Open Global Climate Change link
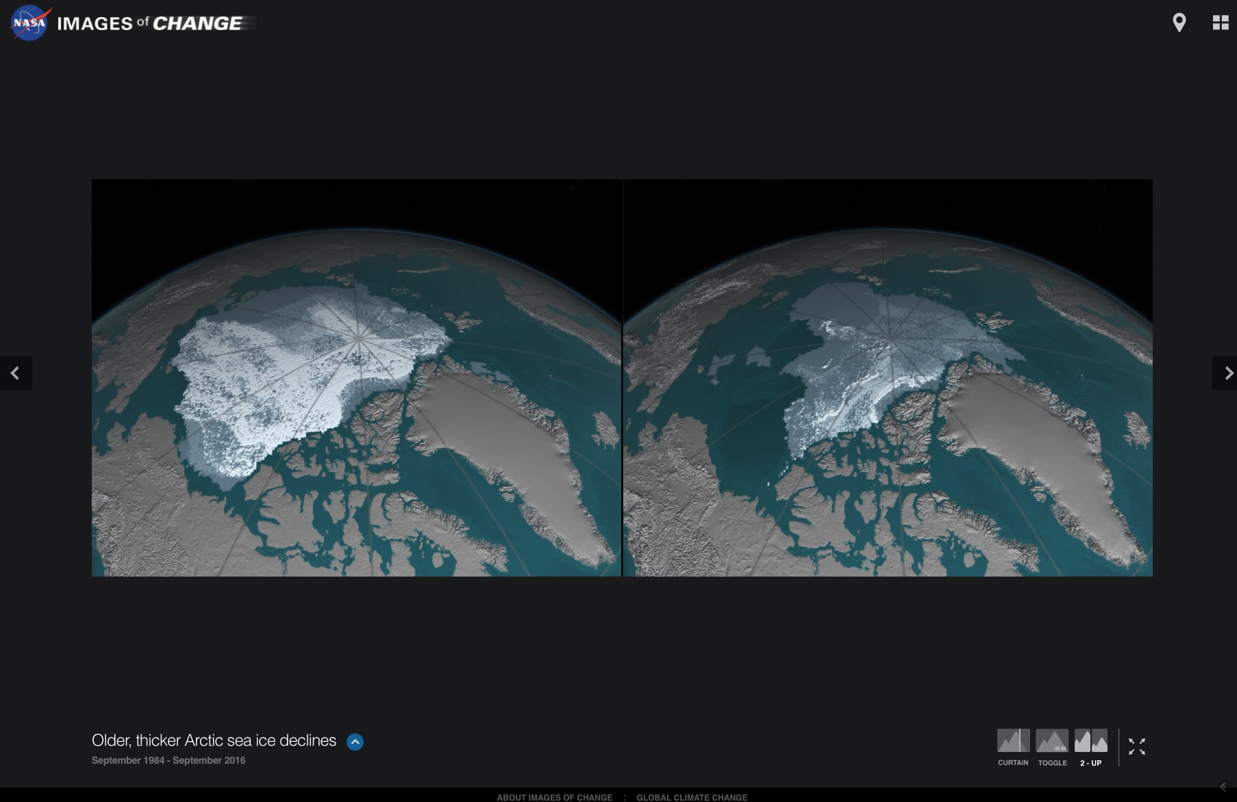The image size is (1237, 802). click(x=692, y=797)
